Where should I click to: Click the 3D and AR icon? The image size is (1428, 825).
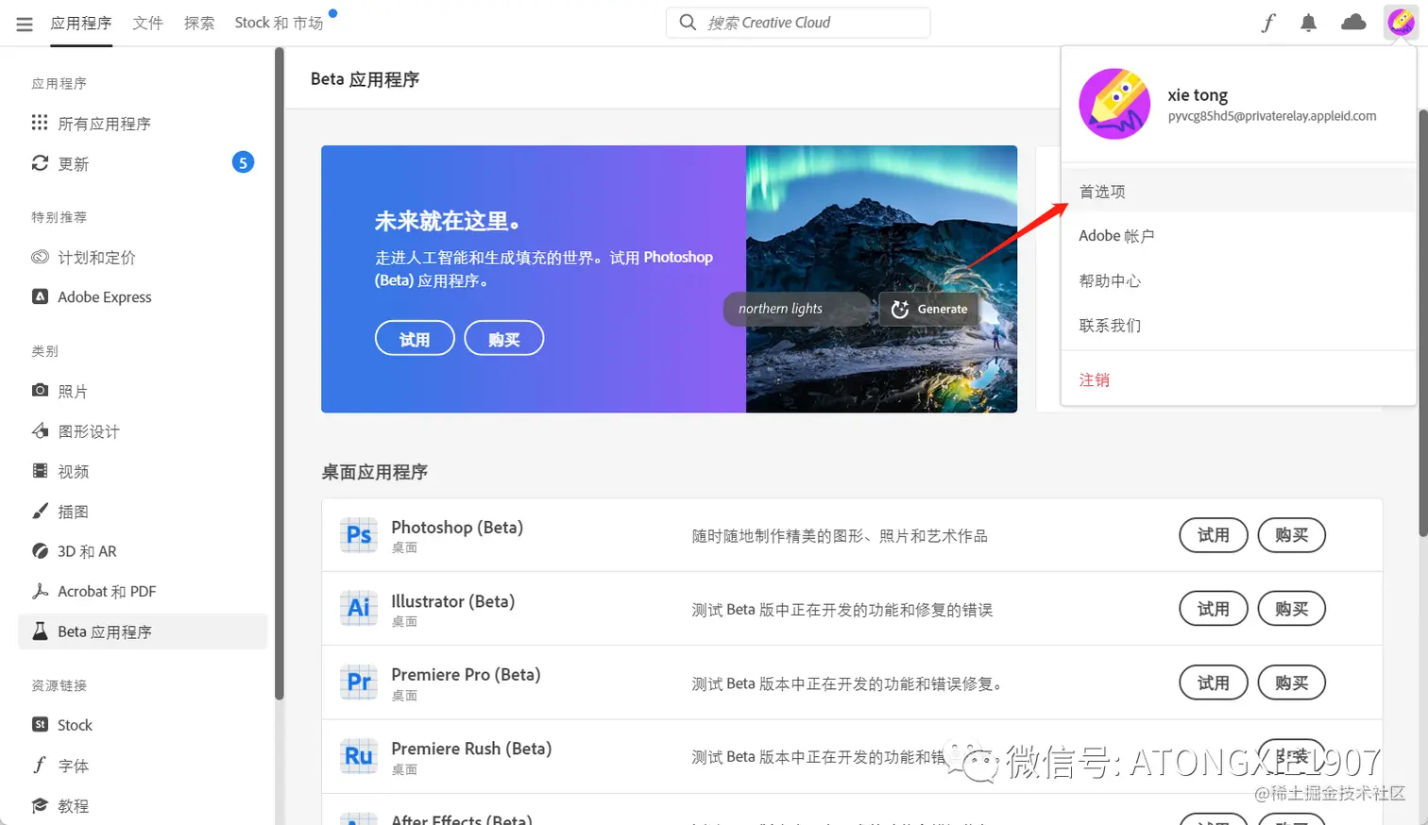[40, 550]
